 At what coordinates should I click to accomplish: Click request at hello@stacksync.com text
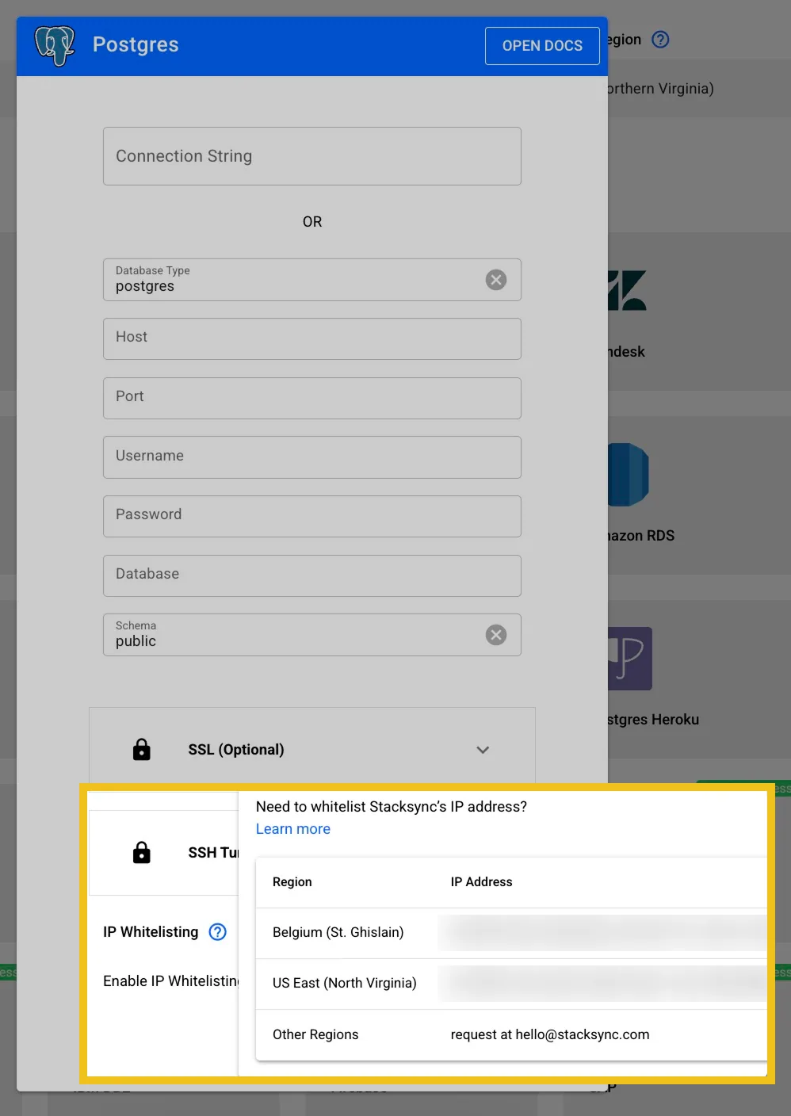(550, 1034)
